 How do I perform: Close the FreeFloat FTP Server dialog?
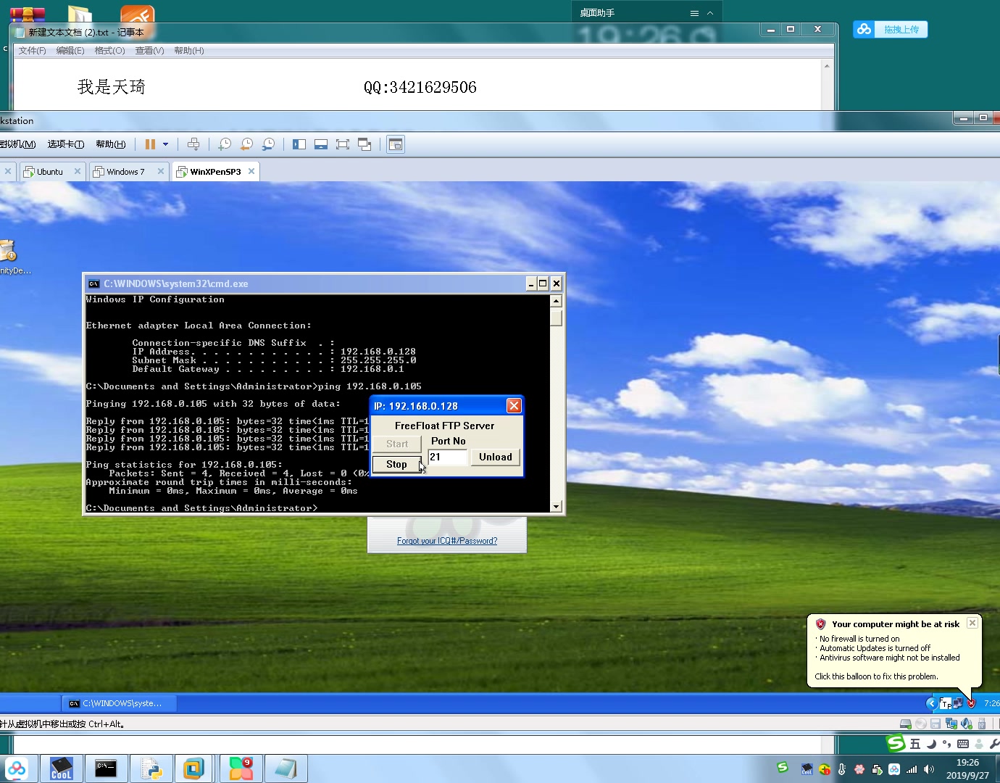[514, 405]
